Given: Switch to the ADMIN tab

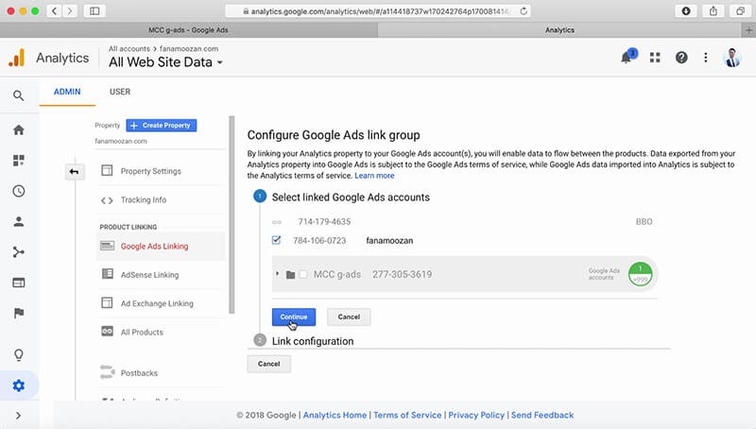Looking at the screenshot, I should [x=67, y=92].
